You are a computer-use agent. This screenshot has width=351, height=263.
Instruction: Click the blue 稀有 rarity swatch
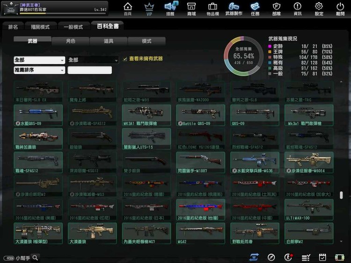pyautogui.click(x=270, y=63)
